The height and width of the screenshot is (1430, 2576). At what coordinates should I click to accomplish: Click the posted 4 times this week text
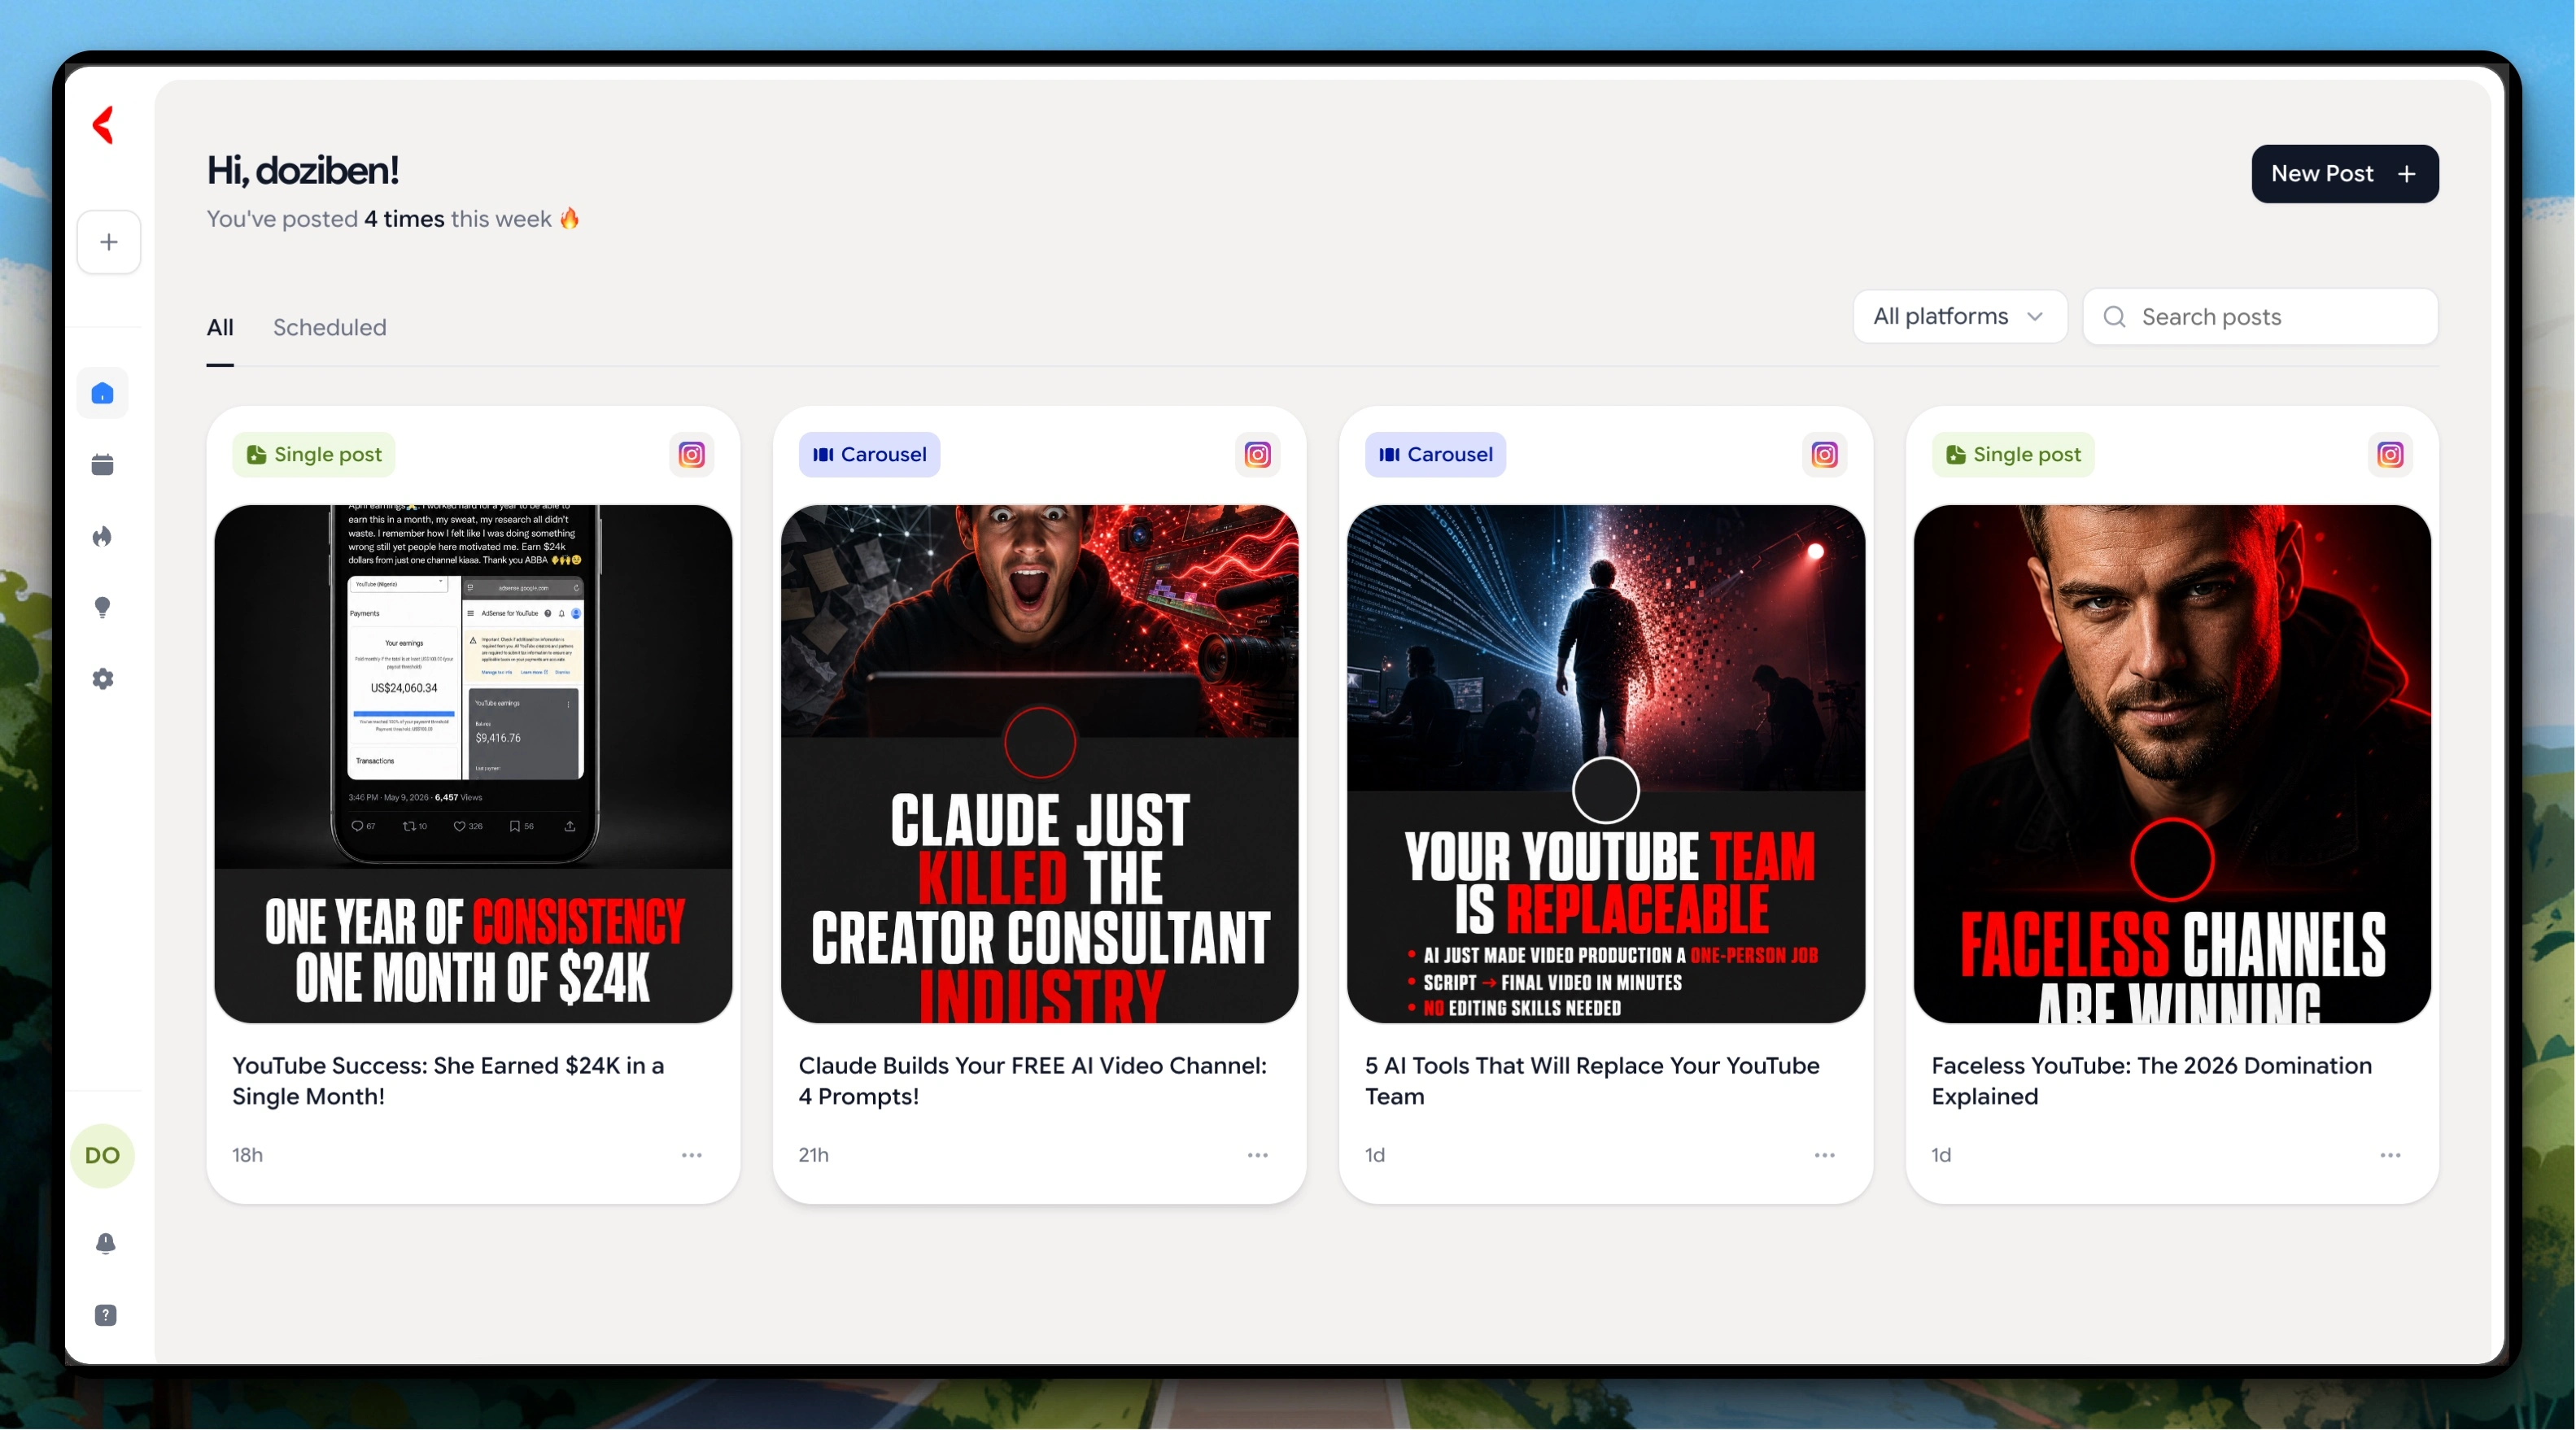[393, 219]
